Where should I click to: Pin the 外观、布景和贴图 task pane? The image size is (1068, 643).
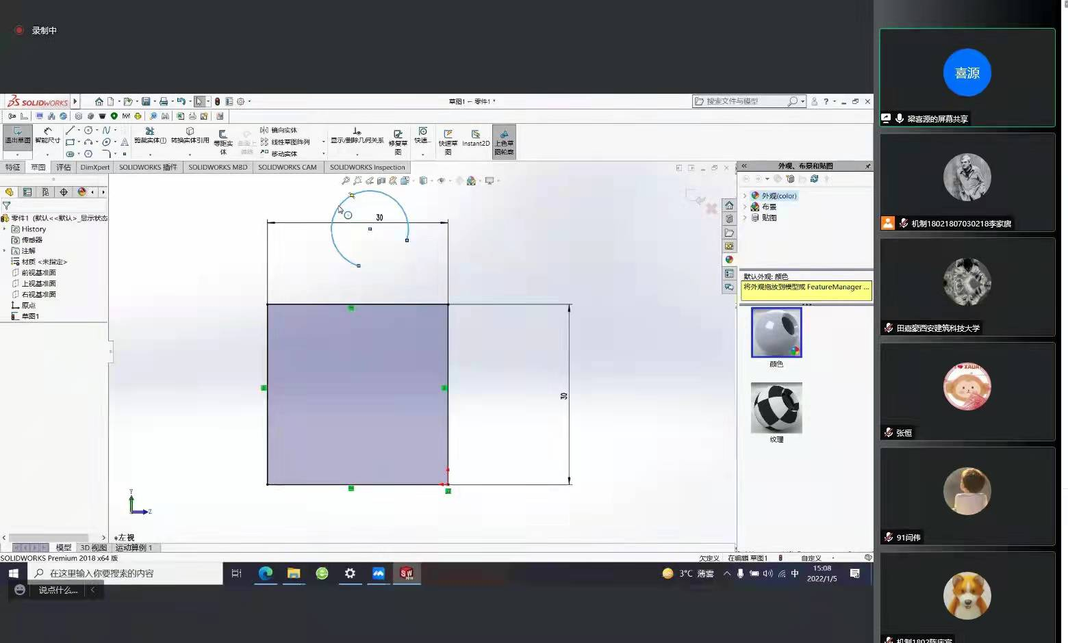pos(868,166)
